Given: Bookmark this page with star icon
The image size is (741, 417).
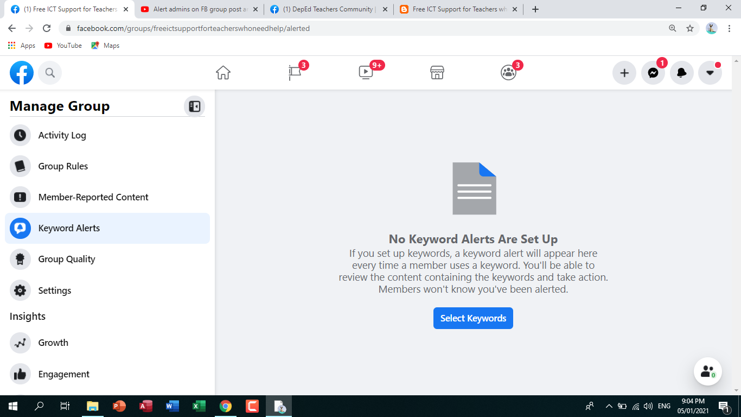Looking at the screenshot, I should pos(690,28).
